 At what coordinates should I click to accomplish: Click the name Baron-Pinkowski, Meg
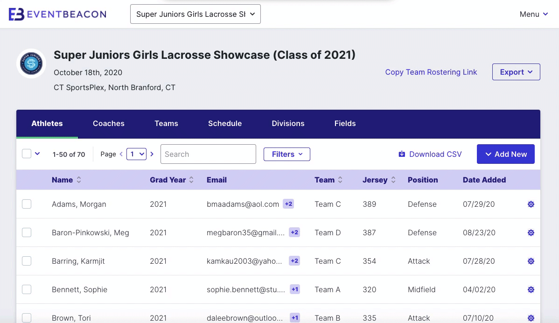[x=91, y=233]
